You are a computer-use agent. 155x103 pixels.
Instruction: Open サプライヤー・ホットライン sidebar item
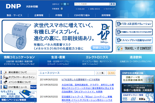coord(19,77)
